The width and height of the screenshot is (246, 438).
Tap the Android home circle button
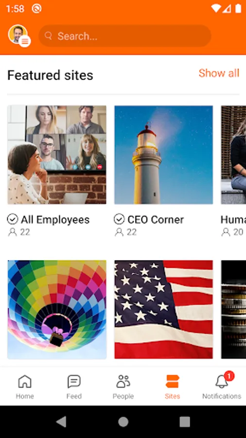pos(123,422)
